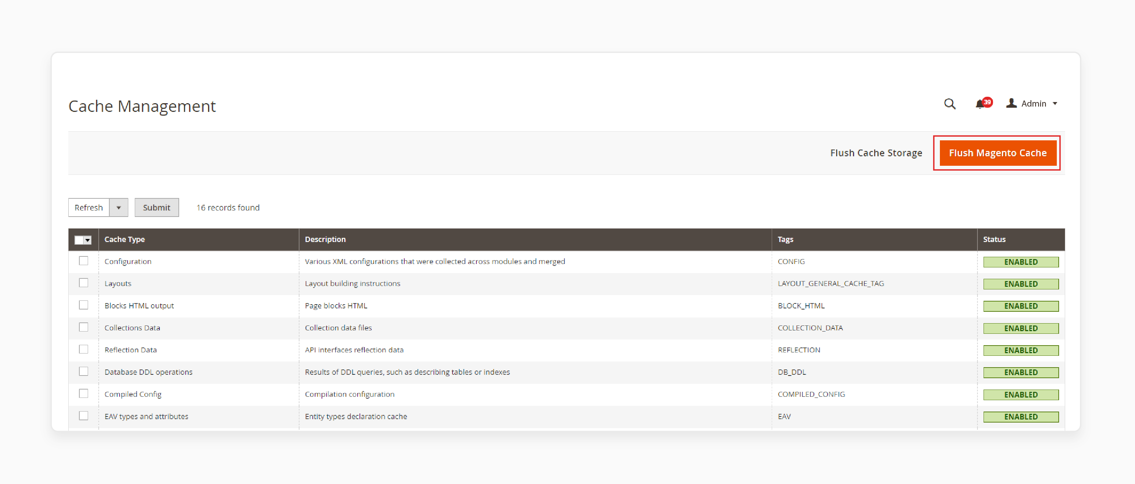The width and height of the screenshot is (1135, 484).
Task: Click ENABLED badge in Collections Data row
Action: click(1021, 328)
